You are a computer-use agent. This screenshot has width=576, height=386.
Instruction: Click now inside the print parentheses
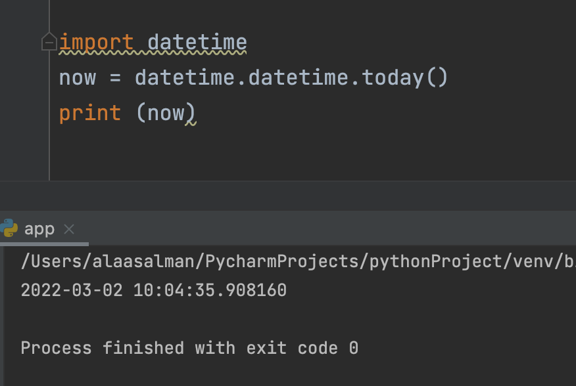(x=166, y=113)
